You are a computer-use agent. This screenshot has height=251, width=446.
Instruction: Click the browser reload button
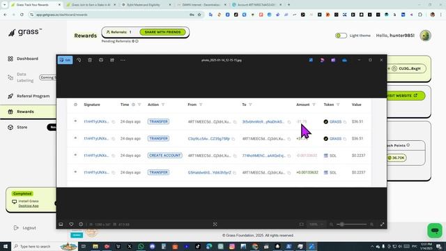click(x=22, y=15)
